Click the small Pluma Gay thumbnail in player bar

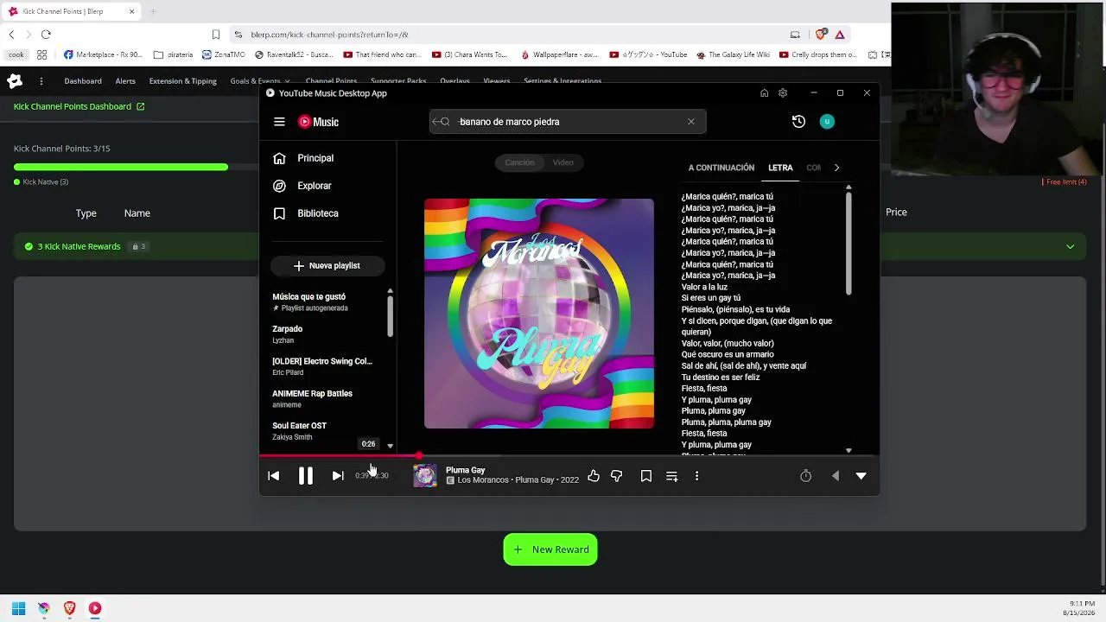pyautogui.click(x=425, y=476)
